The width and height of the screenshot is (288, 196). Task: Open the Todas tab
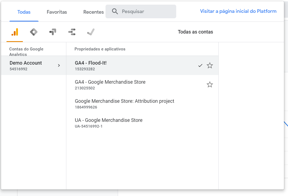coord(24,12)
